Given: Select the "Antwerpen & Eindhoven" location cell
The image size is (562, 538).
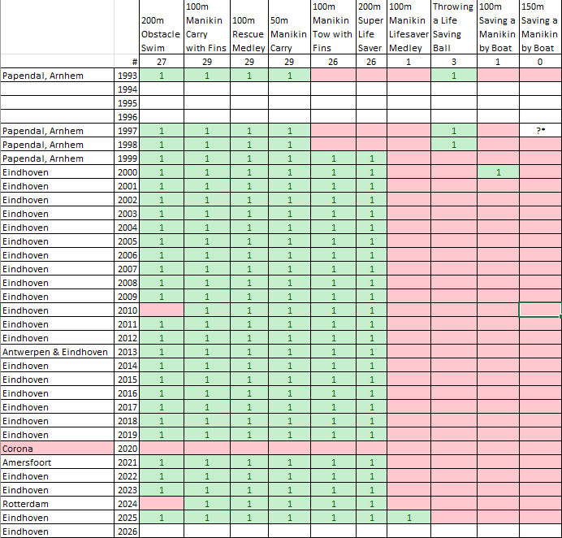Looking at the screenshot, I should click(x=57, y=352).
